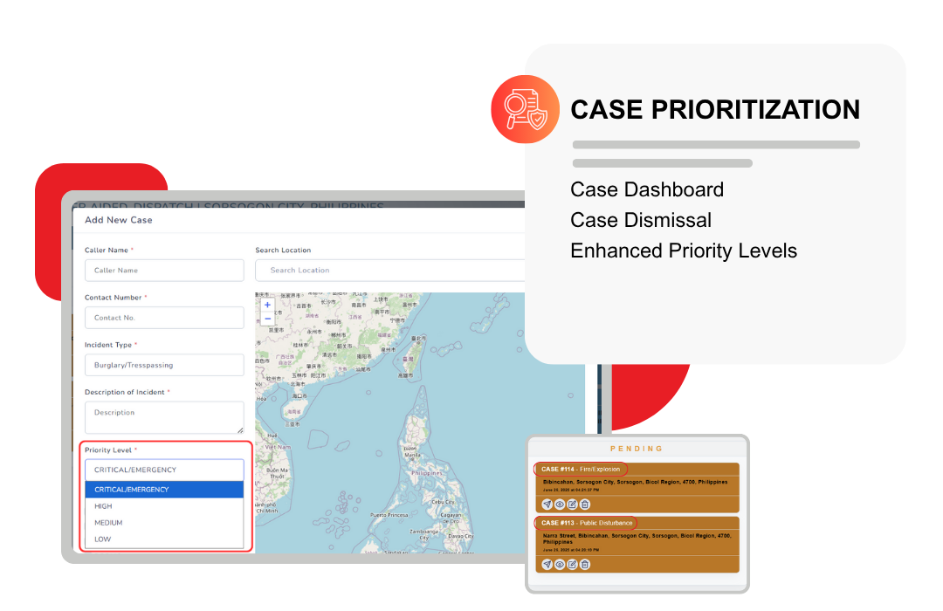Choose MEDIUM from the priority list

click(x=164, y=523)
